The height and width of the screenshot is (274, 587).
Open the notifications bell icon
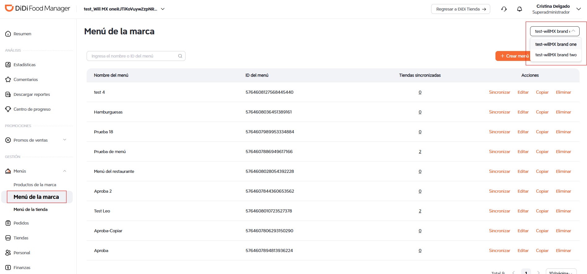[x=520, y=9]
